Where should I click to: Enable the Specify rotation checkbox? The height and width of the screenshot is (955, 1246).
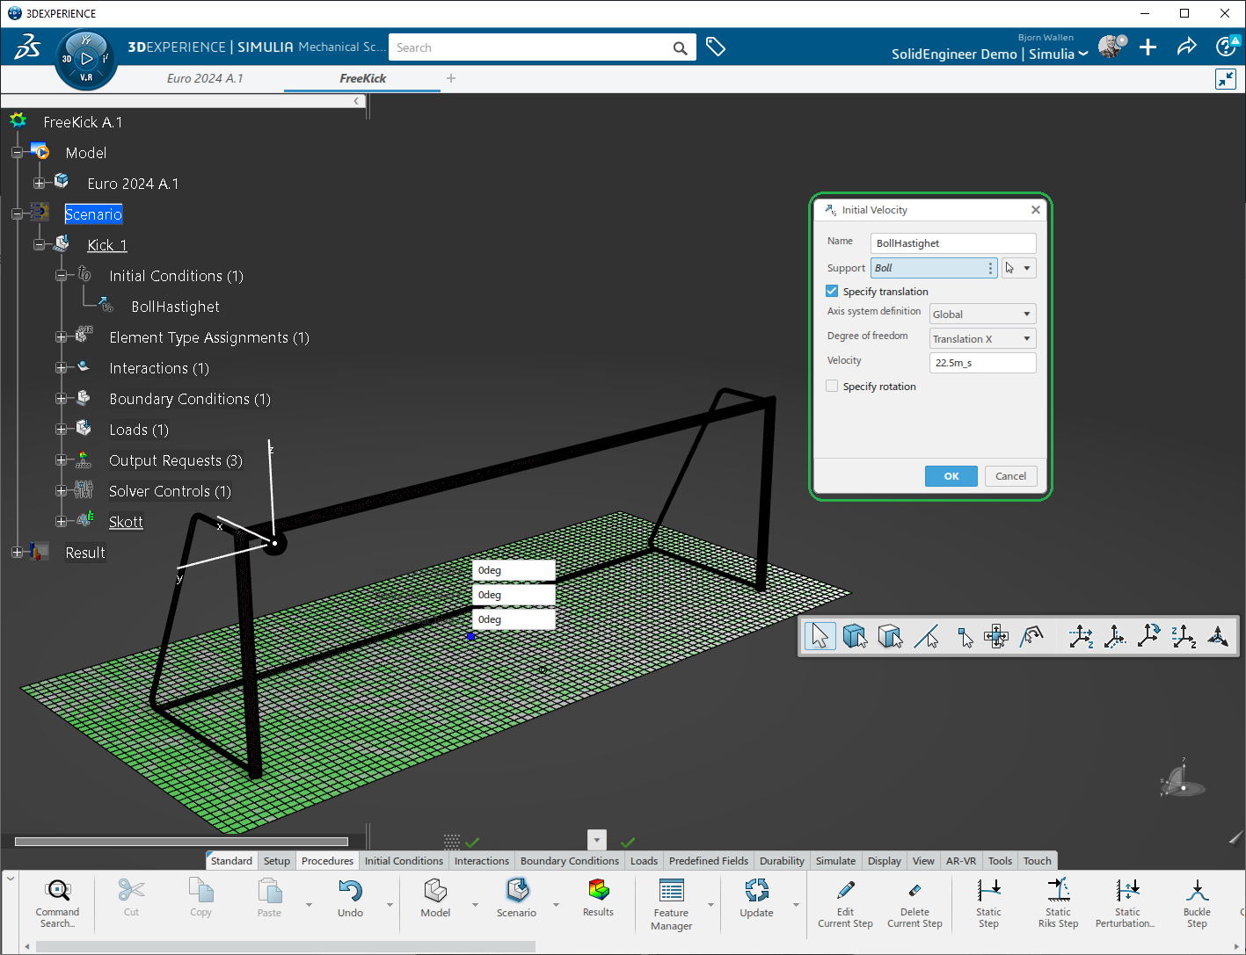click(x=832, y=387)
